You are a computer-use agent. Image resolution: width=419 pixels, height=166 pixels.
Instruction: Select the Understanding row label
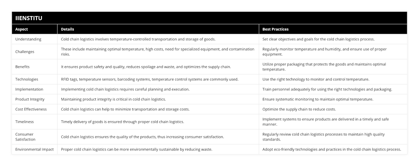(x=28, y=39)
